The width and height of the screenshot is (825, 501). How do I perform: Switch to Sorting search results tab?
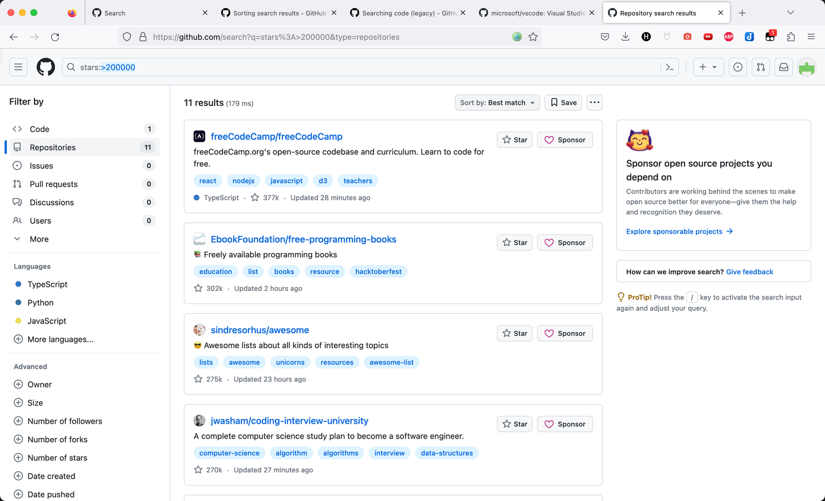click(280, 13)
